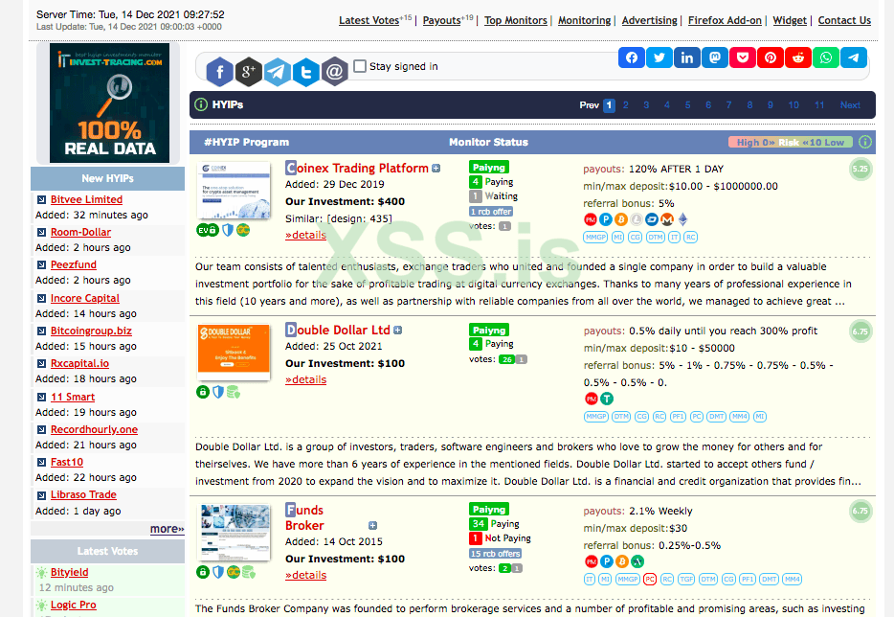The height and width of the screenshot is (617, 894).
Task: Open the Firefox Add-on menu link
Action: coord(725,20)
